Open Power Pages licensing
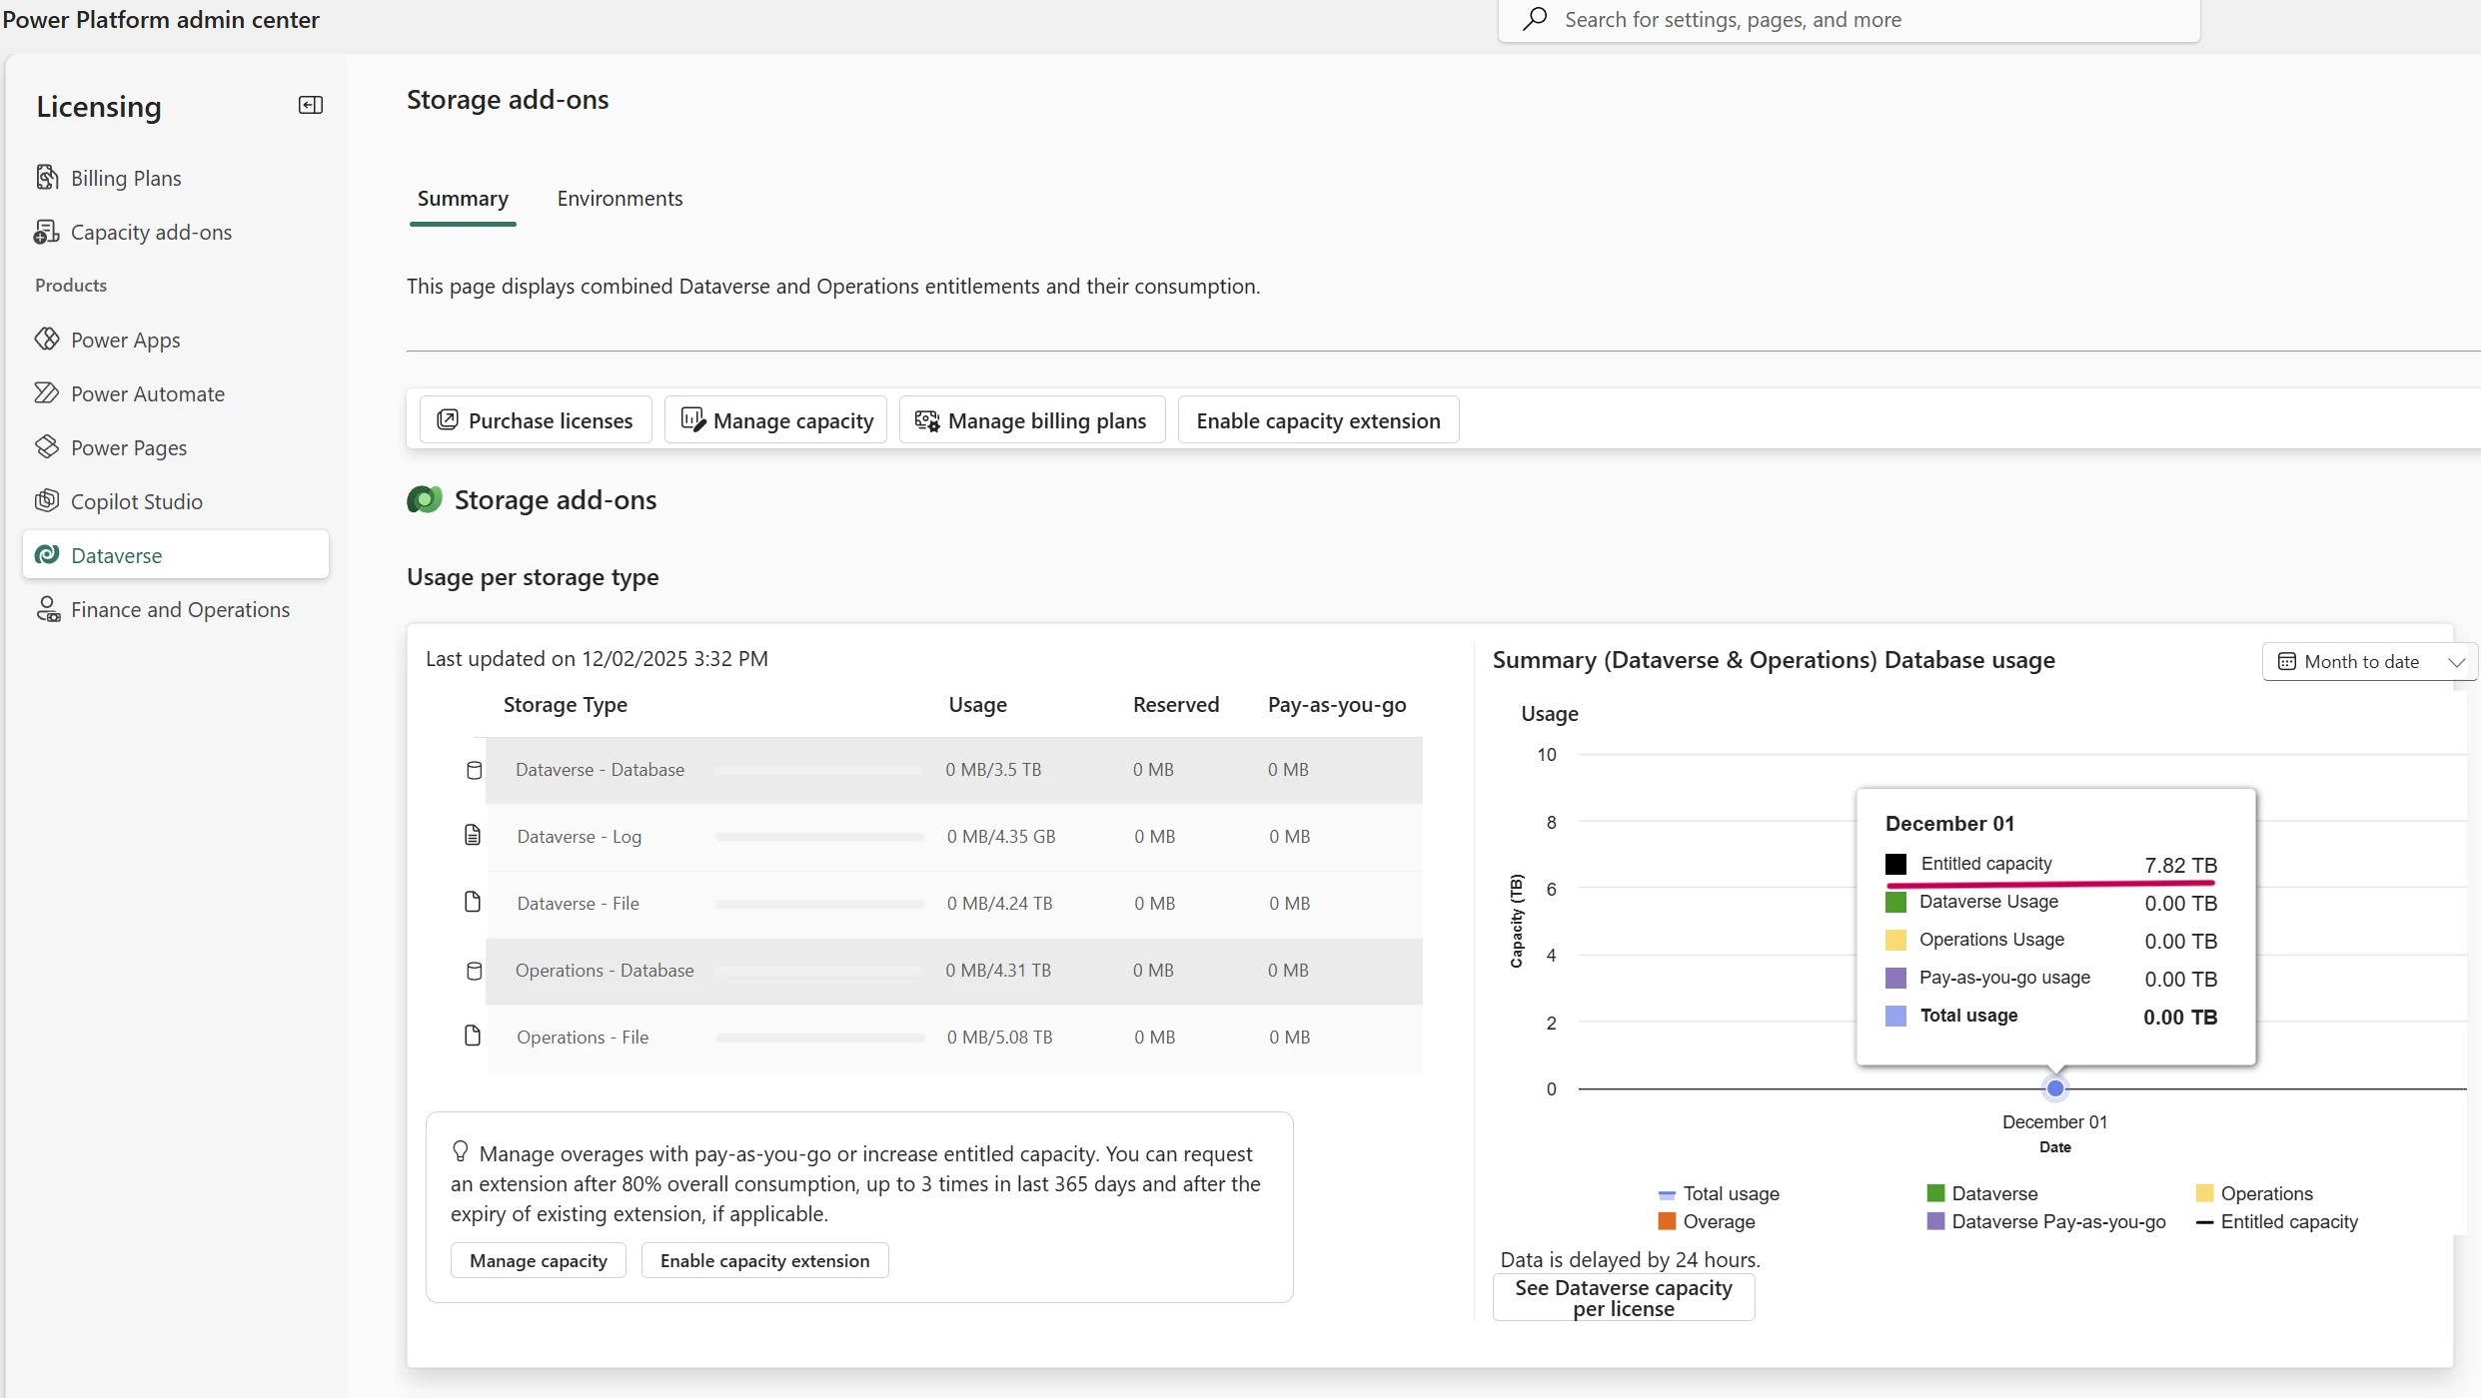The height and width of the screenshot is (1398, 2481). point(130,446)
